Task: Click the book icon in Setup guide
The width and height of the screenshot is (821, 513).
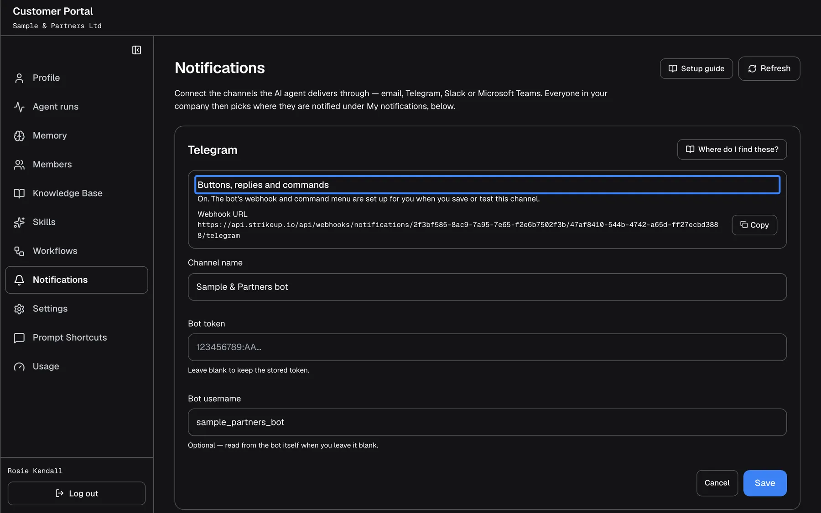Action: pyautogui.click(x=673, y=68)
